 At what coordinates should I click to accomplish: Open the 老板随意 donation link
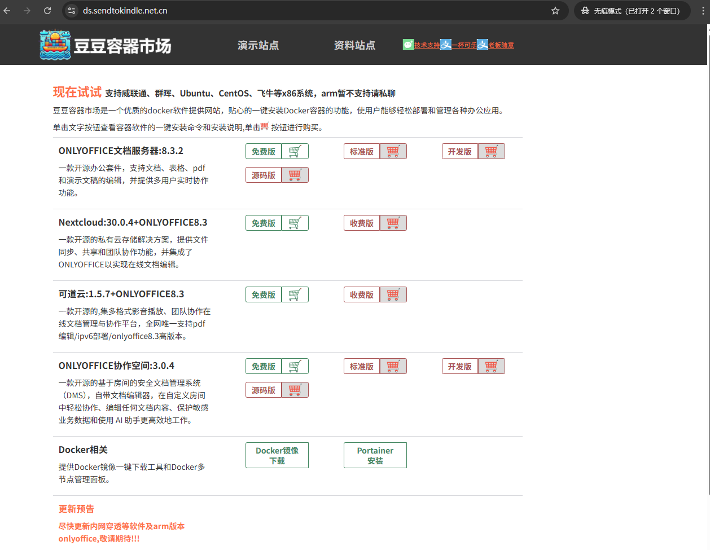[x=501, y=45]
